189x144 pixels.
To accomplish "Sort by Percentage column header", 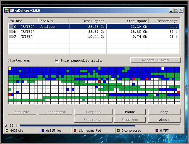I will click(x=164, y=21).
